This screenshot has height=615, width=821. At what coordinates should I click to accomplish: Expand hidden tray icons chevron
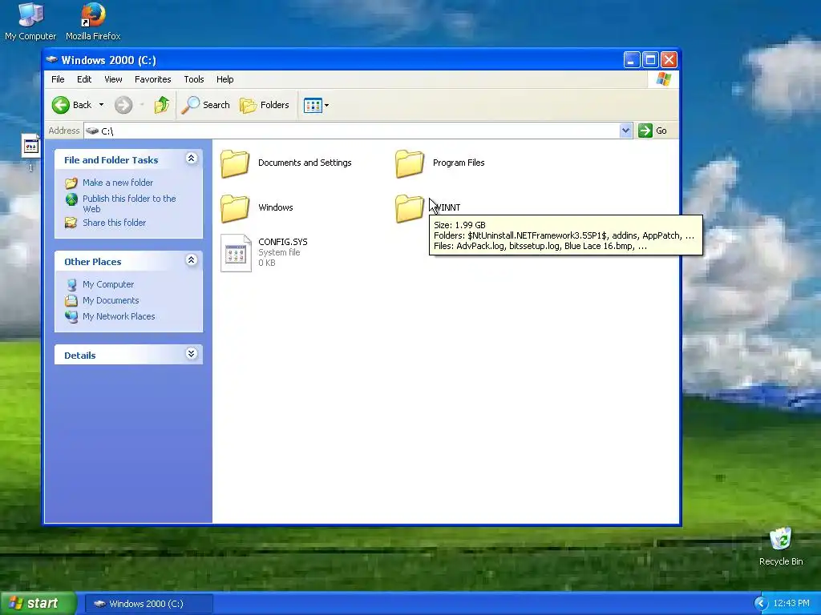point(760,604)
